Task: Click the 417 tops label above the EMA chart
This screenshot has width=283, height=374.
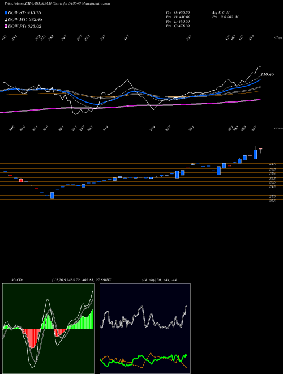Action: 126,37
